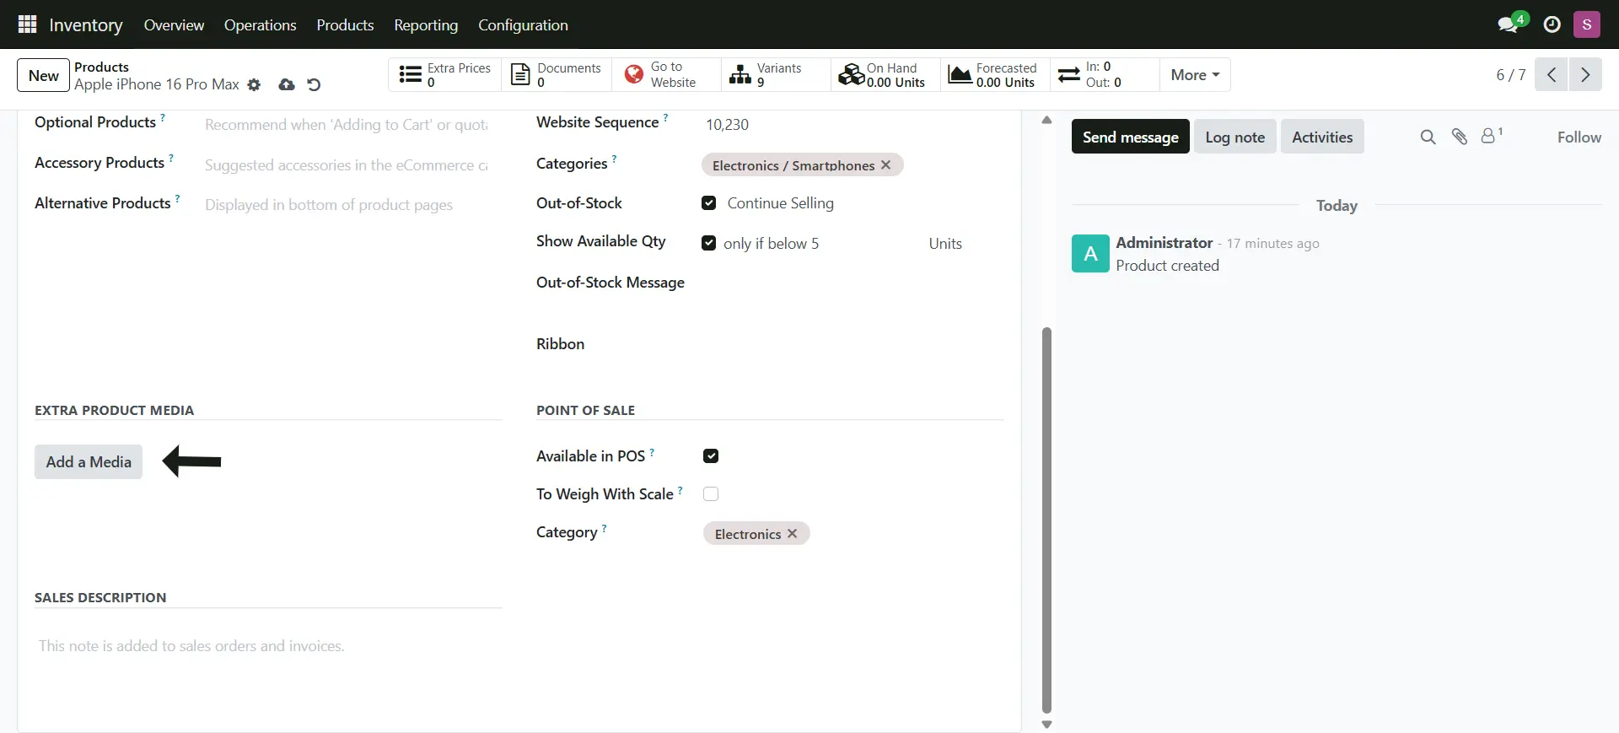The width and height of the screenshot is (1619, 733).
Task: Open the conversations chat icon
Action: pos(1508,24)
